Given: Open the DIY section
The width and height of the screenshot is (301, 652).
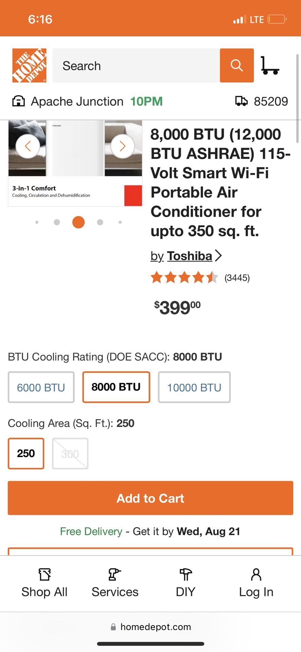Looking at the screenshot, I should pyautogui.click(x=185, y=583).
